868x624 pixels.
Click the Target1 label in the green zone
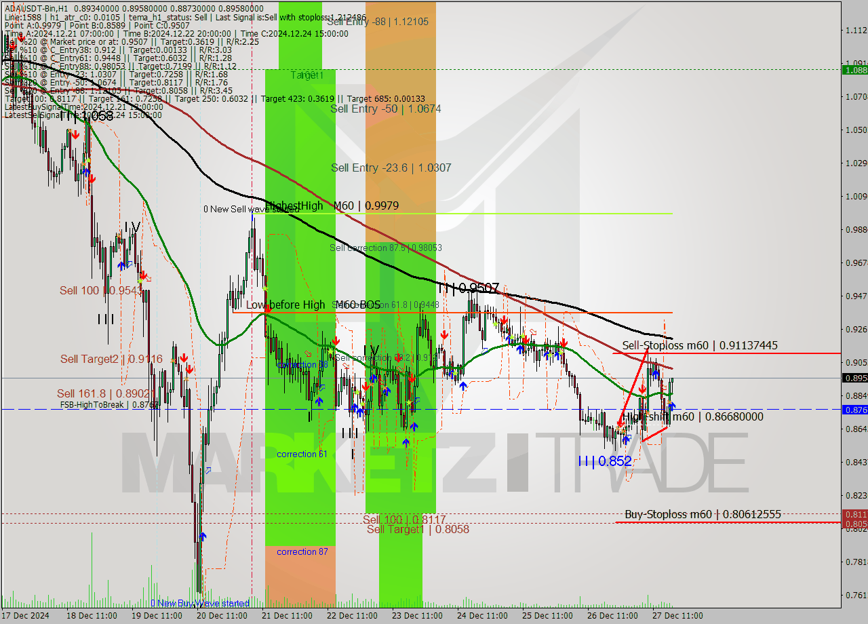(307, 75)
